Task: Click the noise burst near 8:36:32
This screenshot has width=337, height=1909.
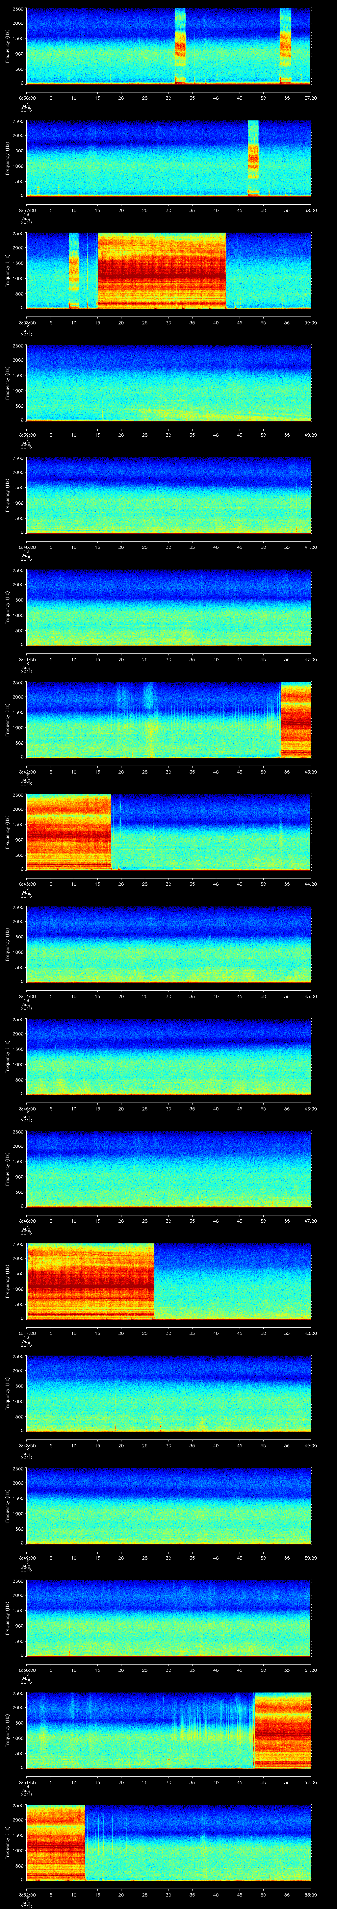Action: (179, 46)
